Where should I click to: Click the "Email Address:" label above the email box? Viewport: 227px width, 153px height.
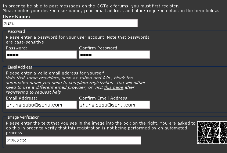click(21, 98)
